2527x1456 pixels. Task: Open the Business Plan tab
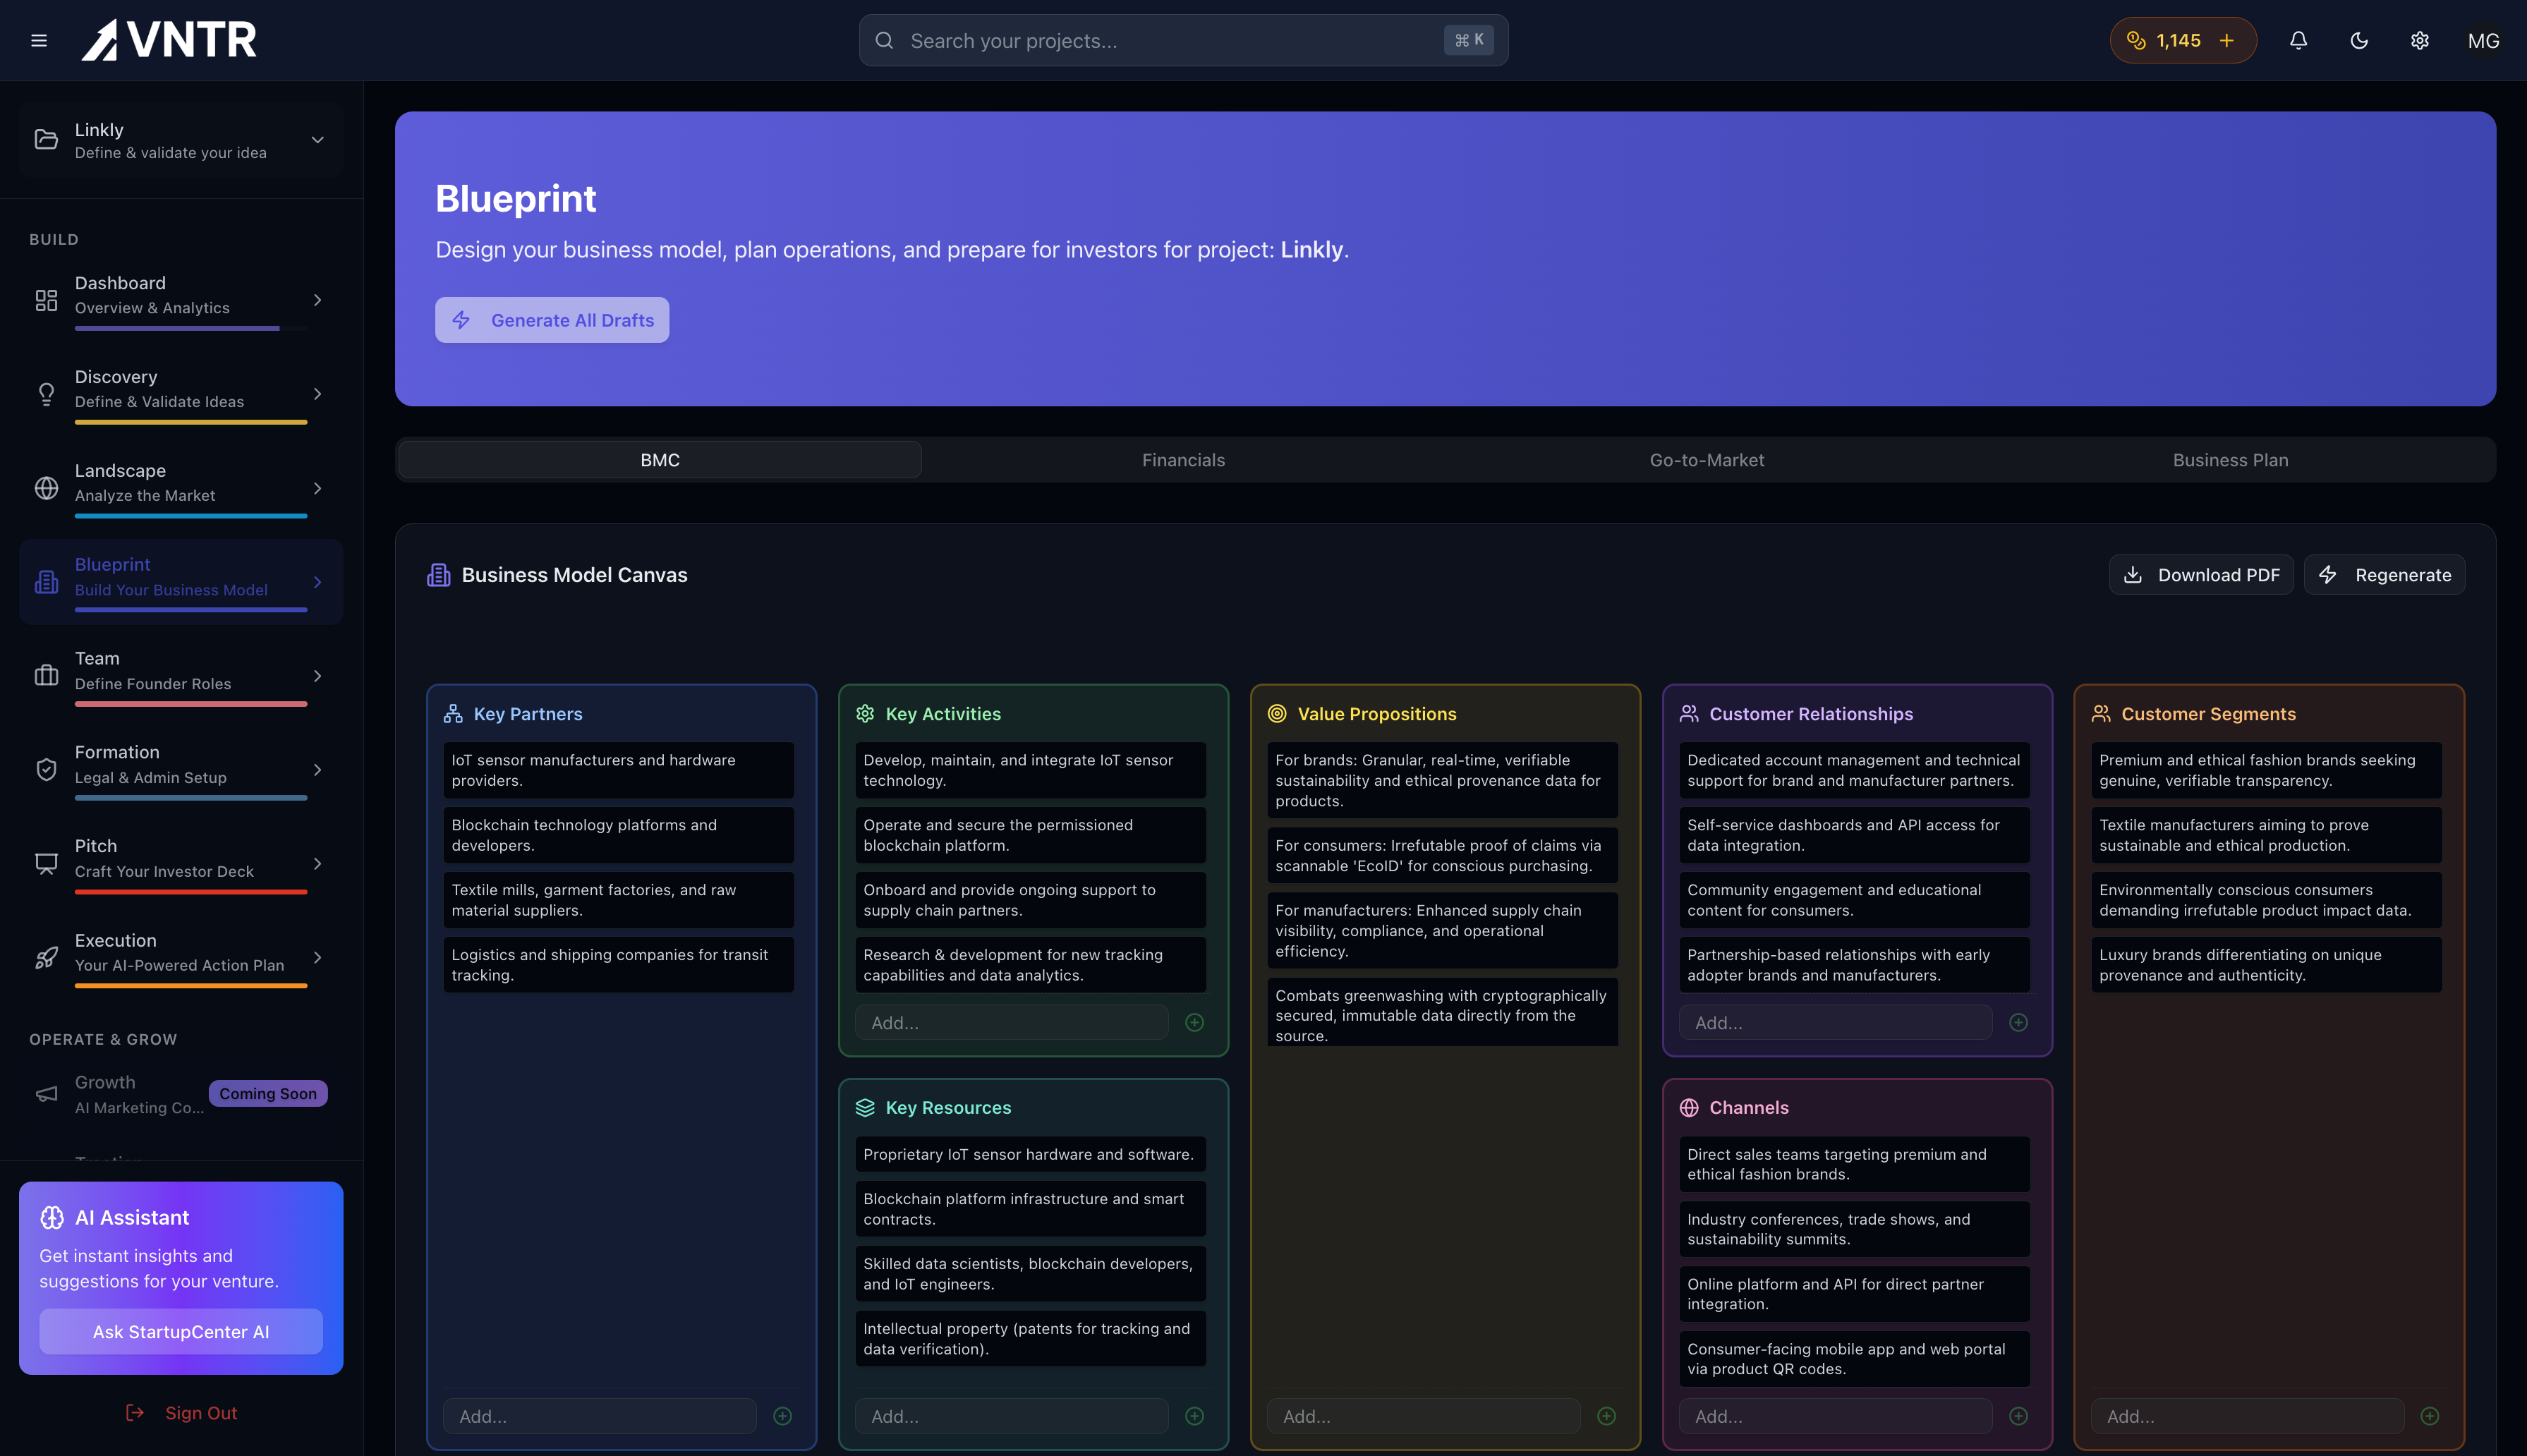coord(2230,460)
